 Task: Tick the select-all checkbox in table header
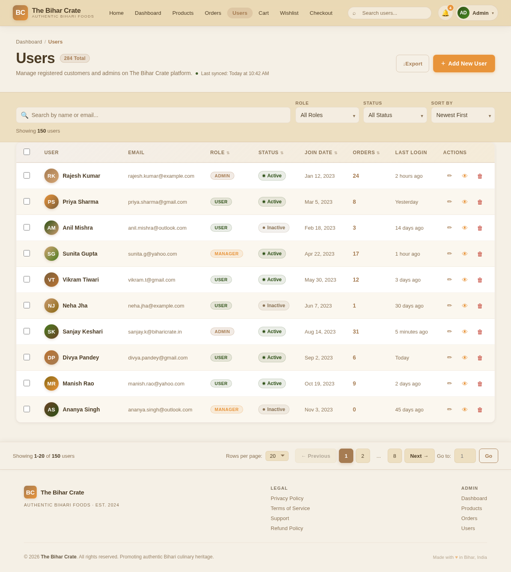pyautogui.click(x=27, y=152)
